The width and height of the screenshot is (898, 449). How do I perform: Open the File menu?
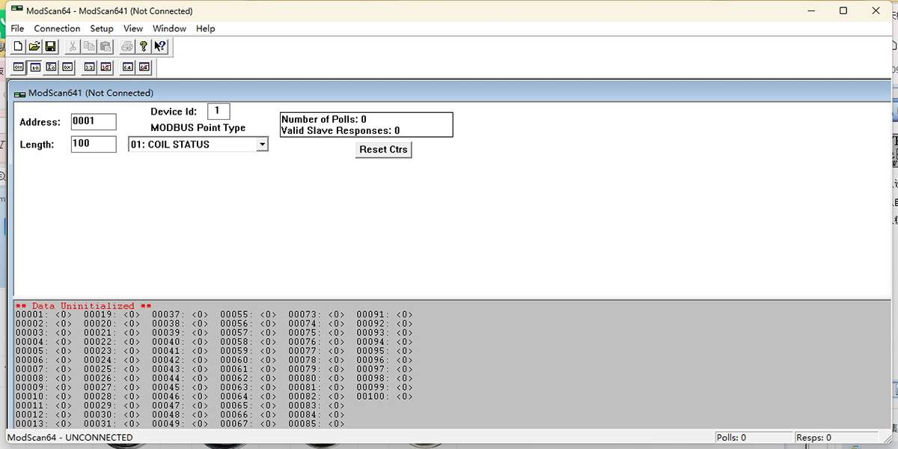[17, 28]
